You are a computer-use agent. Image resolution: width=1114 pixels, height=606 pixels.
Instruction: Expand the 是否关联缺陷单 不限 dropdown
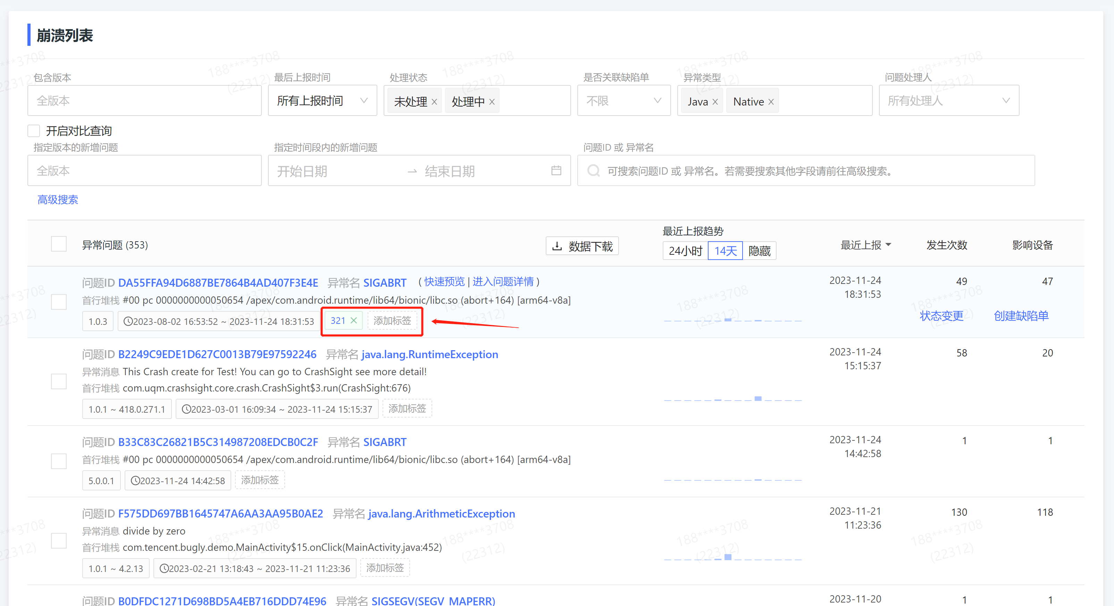[623, 100]
